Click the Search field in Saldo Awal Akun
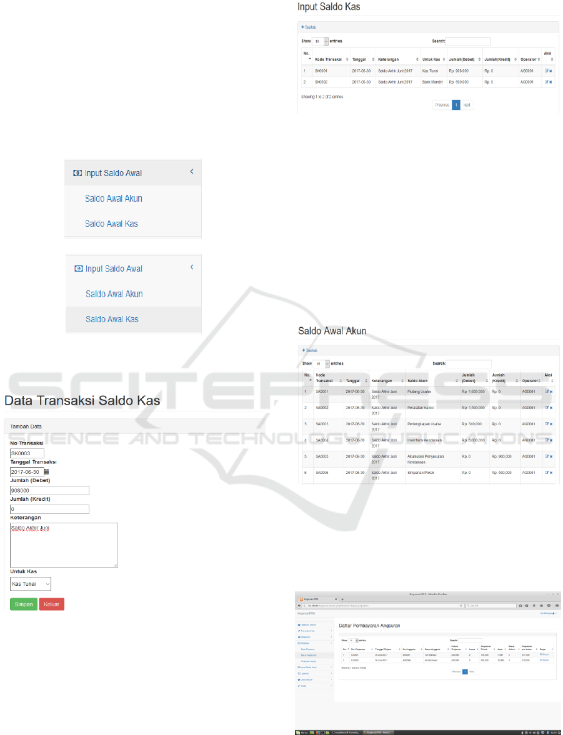Image resolution: width=563 pixels, height=735 pixels. click(x=469, y=363)
